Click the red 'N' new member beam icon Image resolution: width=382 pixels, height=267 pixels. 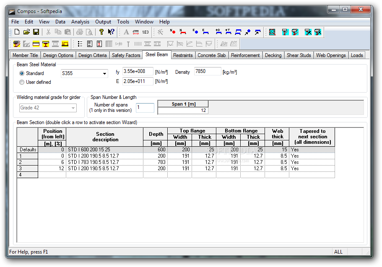point(183,31)
